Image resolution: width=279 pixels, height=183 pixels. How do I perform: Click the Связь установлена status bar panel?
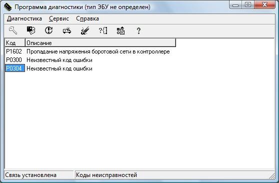tap(38, 175)
